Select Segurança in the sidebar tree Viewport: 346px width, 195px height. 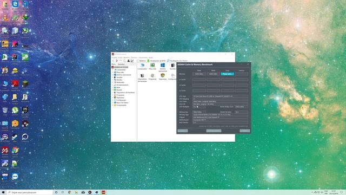pyautogui.click(x=120, y=97)
